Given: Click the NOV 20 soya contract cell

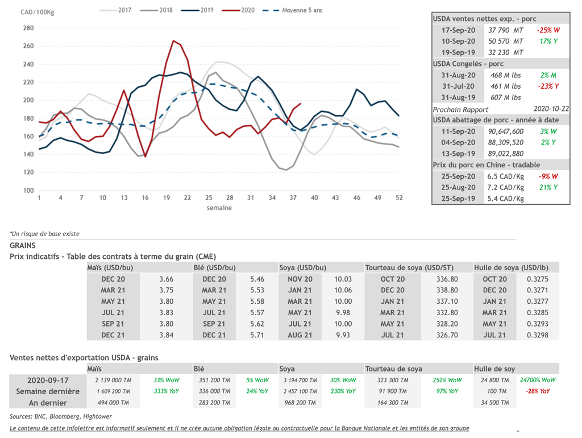Looking at the screenshot, I should pyautogui.click(x=300, y=279).
